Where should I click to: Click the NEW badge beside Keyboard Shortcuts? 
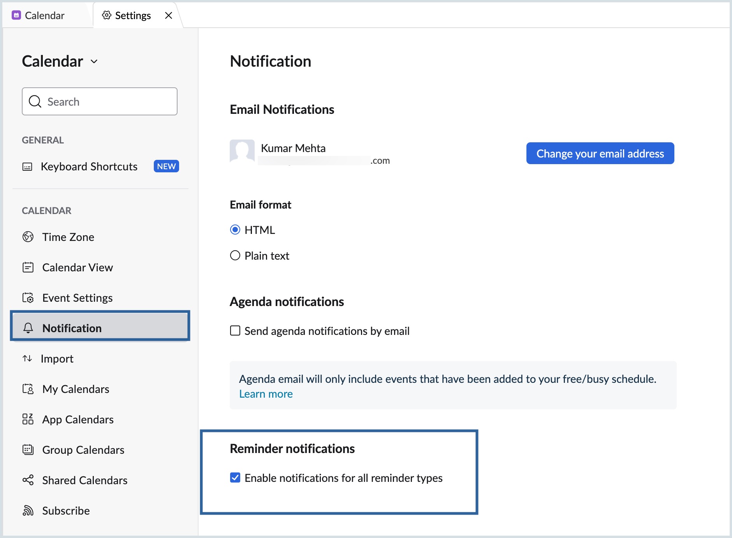166,166
